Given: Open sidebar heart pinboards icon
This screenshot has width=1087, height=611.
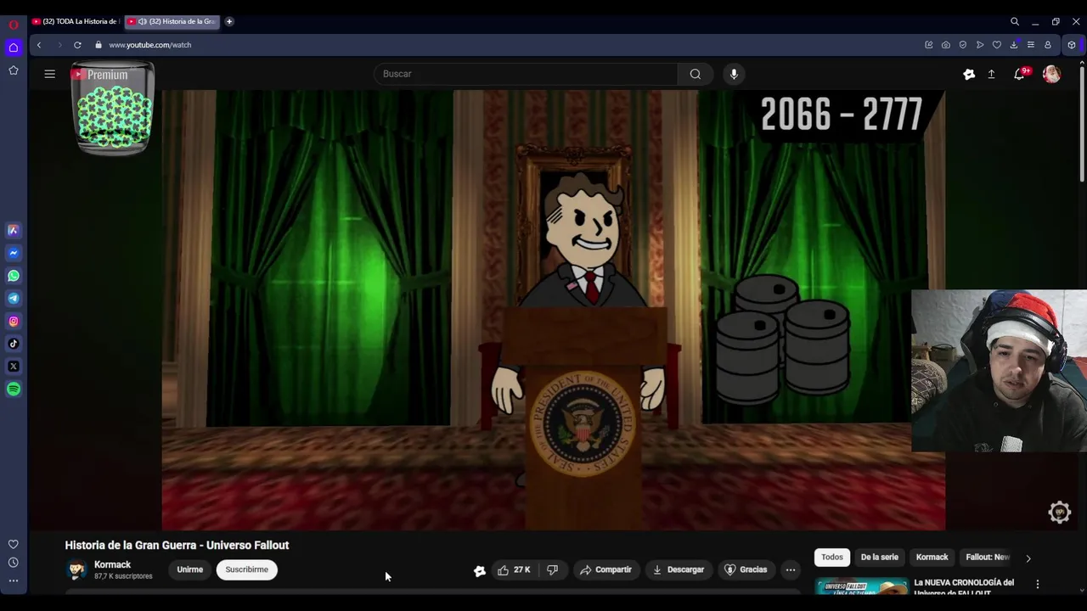Looking at the screenshot, I should (14, 544).
